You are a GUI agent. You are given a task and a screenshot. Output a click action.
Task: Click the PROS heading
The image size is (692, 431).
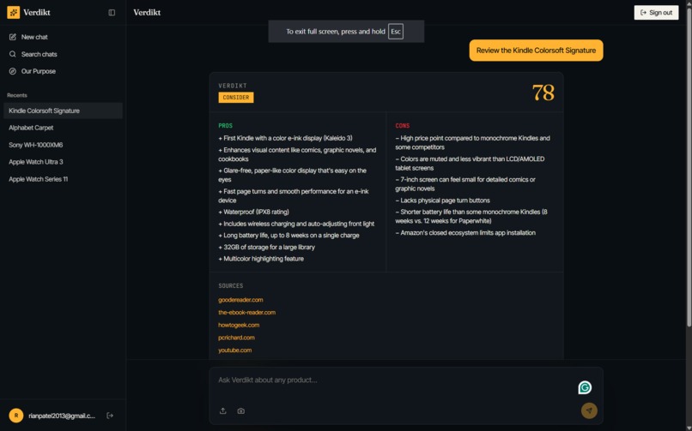(225, 126)
